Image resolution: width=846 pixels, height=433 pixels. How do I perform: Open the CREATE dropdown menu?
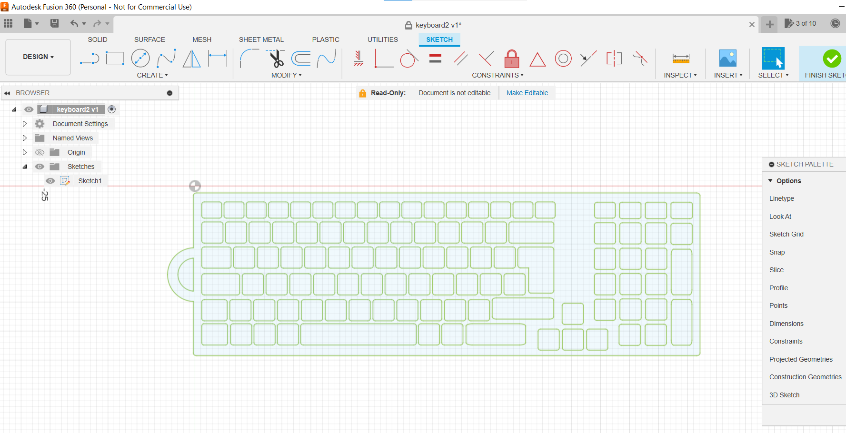click(x=153, y=75)
